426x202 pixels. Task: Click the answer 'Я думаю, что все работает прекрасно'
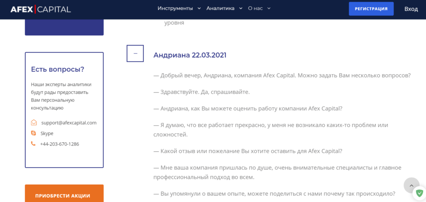271,129
